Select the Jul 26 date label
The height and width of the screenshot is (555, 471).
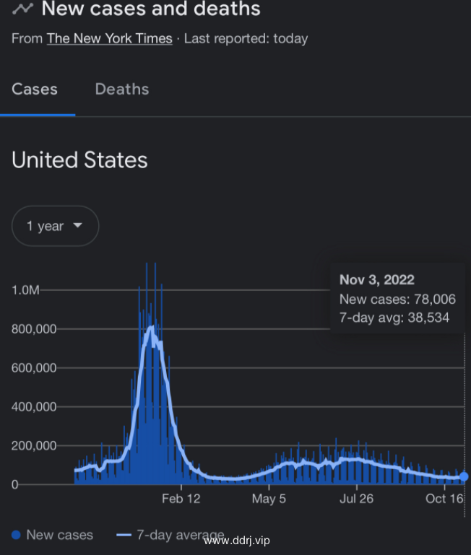click(356, 499)
